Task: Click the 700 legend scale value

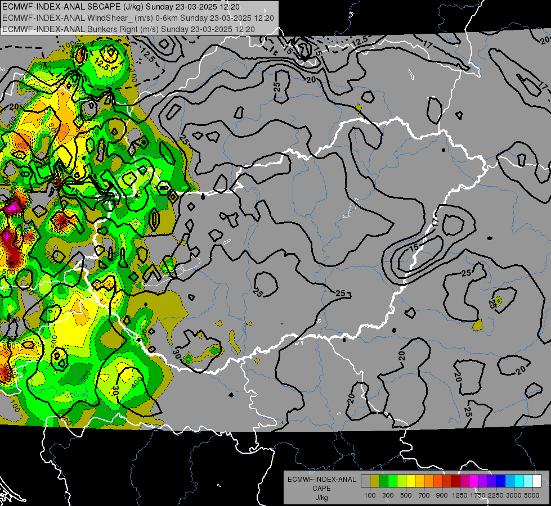Action: 424,495
